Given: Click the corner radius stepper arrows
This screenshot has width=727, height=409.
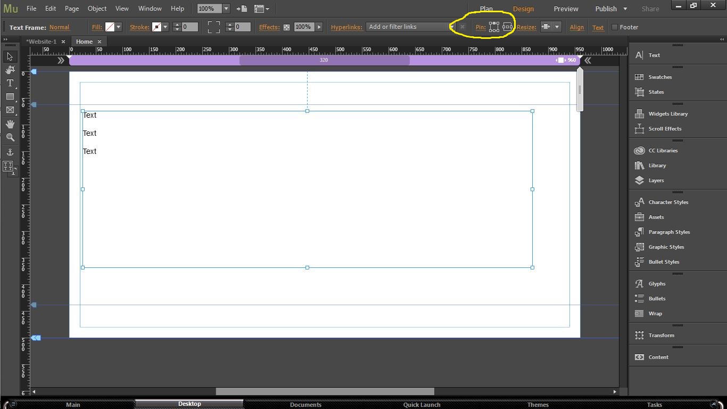Looking at the screenshot, I should 229,27.
